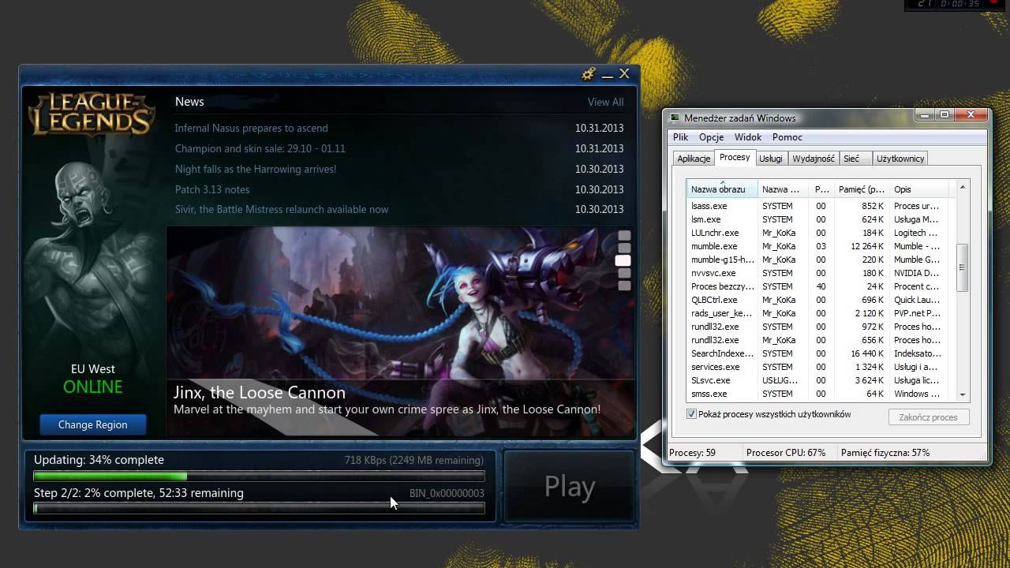Image resolution: width=1010 pixels, height=568 pixels.
Task: Switch to the Procesy tab
Action: (735, 157)
